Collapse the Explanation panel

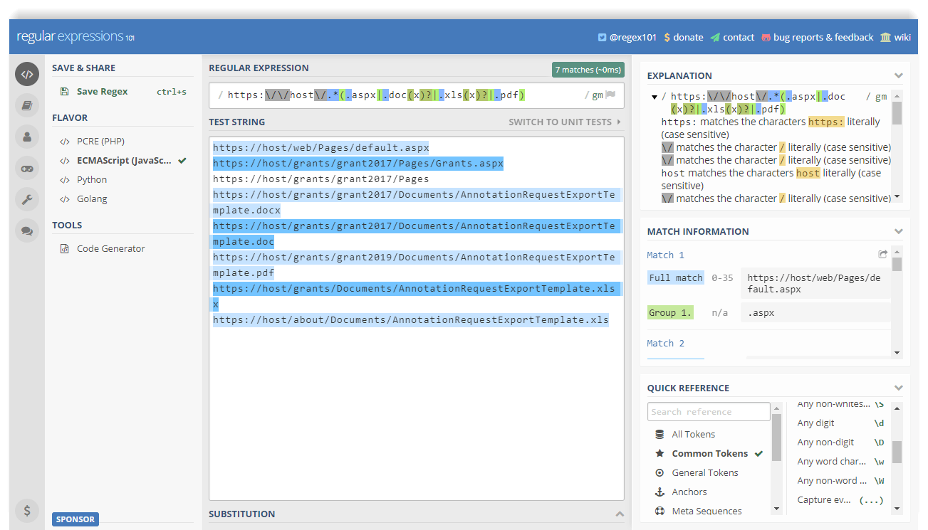tap(898, 75)
